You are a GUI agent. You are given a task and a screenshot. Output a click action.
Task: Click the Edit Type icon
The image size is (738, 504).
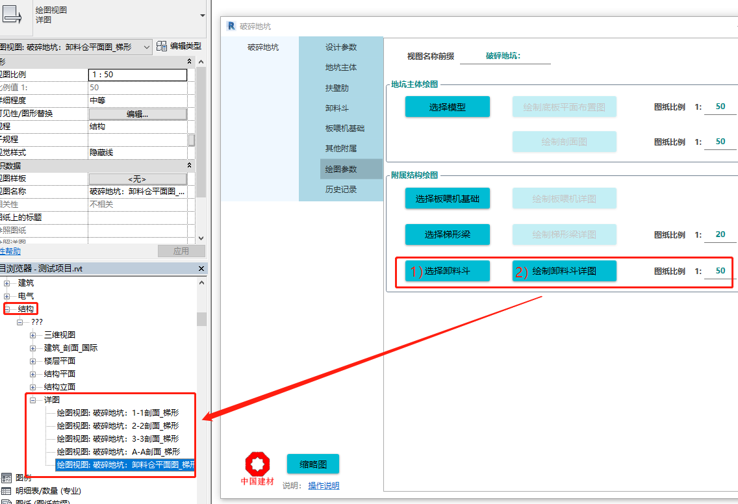point(161,45)
